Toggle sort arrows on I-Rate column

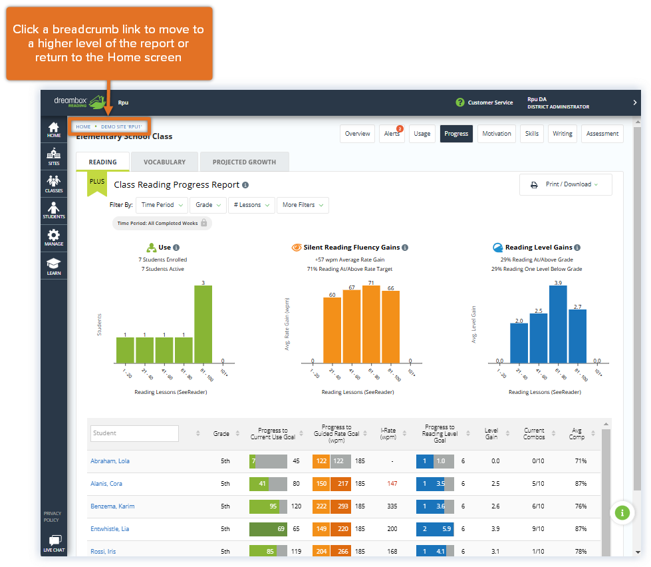pos(404,433)
